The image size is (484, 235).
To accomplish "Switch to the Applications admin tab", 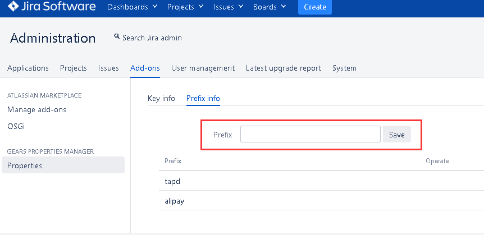I will coord(28,68).
